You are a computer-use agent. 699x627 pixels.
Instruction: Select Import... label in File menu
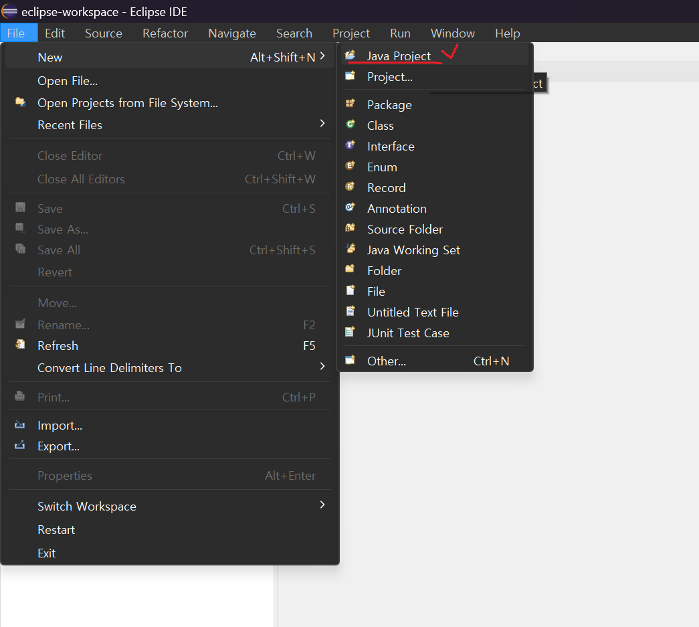[x=60, y=426]
